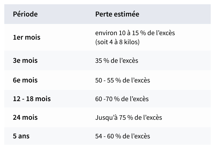The image size is (215, 149).
Task: Click the number 35 in 3e mois row
Action: pyautogui.click(x=99, y=61)
